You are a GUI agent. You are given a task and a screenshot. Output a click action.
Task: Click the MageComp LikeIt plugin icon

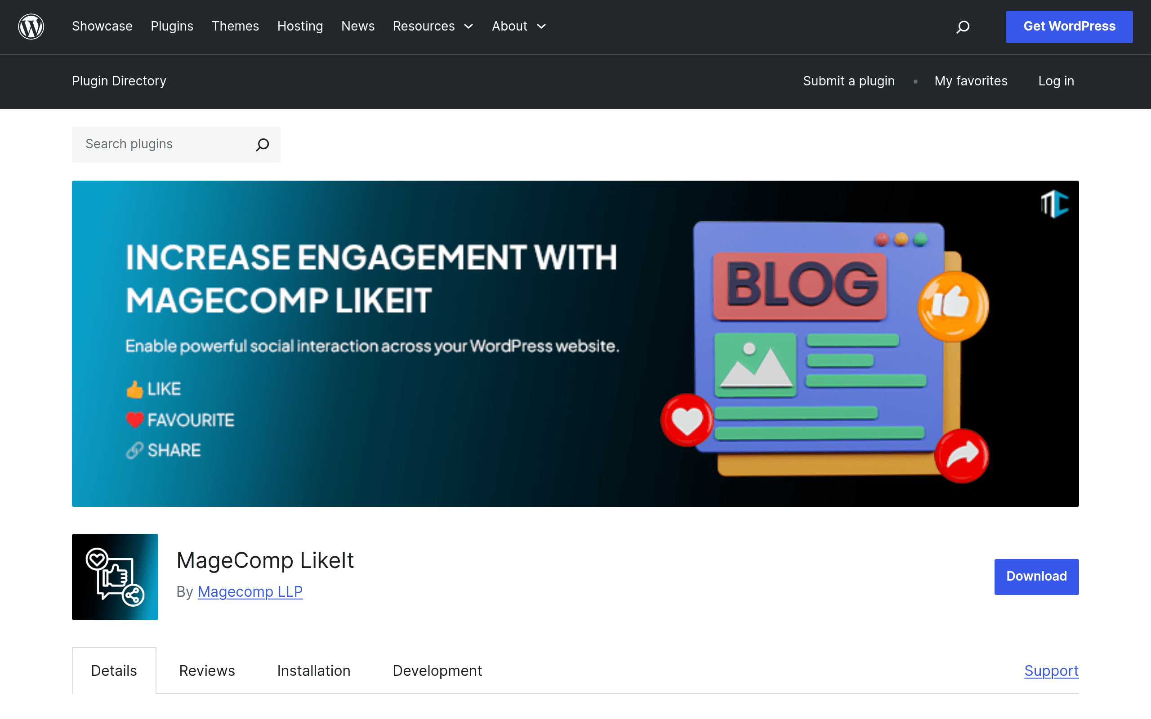pyautogui.click(x=115, y=577)
